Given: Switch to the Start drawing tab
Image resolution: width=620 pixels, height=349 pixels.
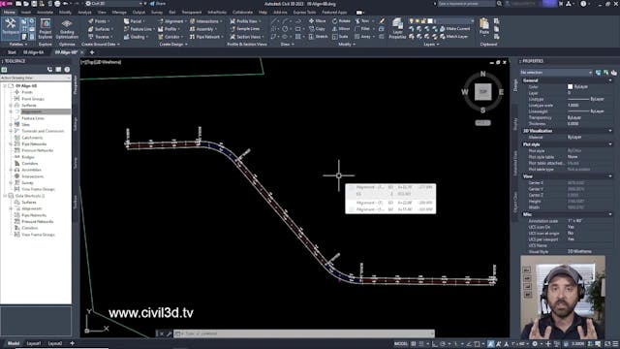Looking at the screenshot, I should tap(12, 52).
